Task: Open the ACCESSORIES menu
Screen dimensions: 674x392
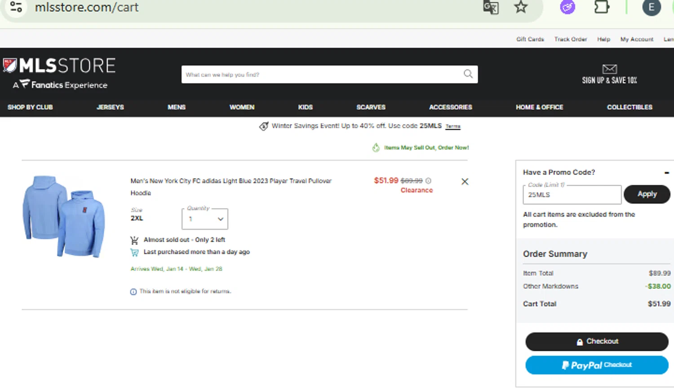Action: tap(451, 107)
